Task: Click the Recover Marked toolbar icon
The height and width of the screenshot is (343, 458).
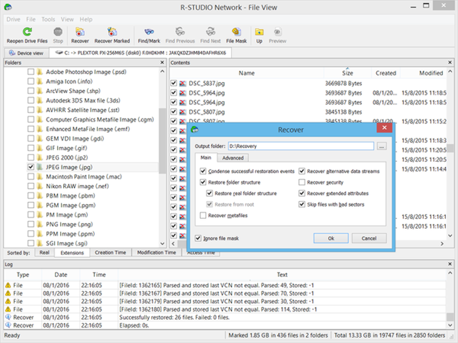Action: click(112, 32)
